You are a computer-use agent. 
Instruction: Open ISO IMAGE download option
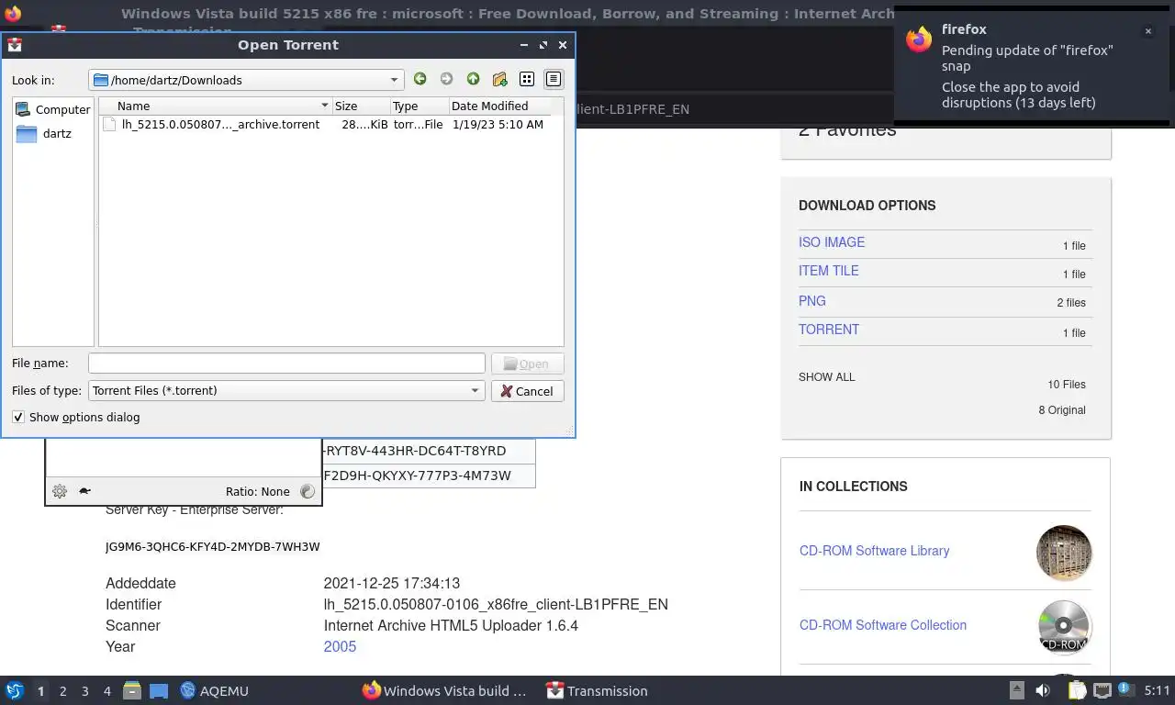[832, 242]
